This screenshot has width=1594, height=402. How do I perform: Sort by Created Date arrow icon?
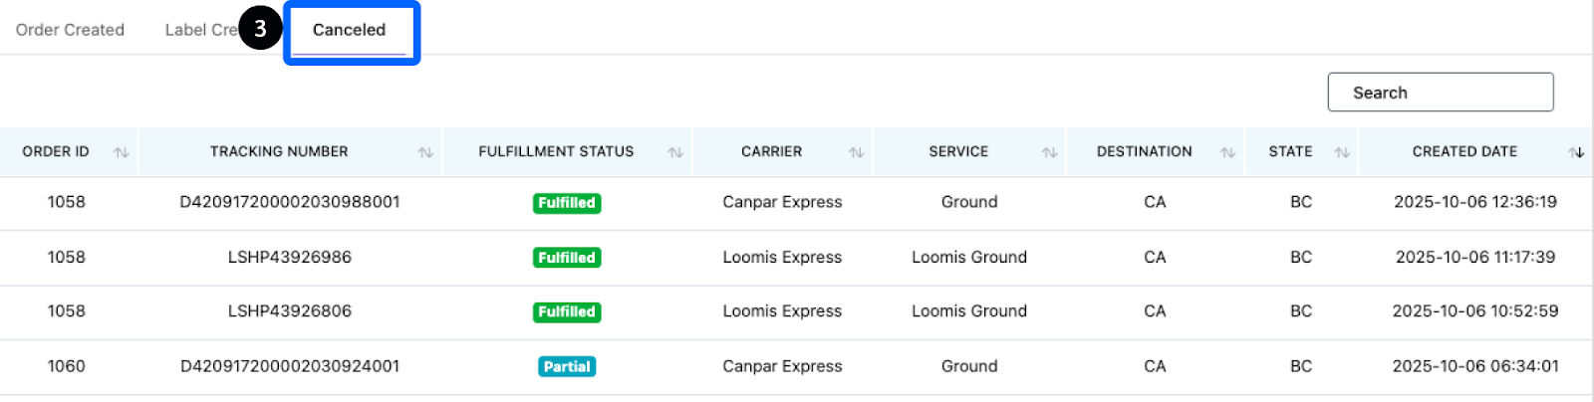[1576, 152]
